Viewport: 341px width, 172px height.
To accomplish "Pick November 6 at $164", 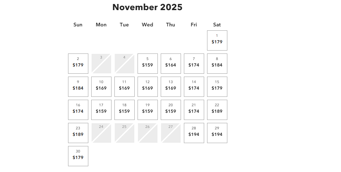I will (x=171, y=64).
